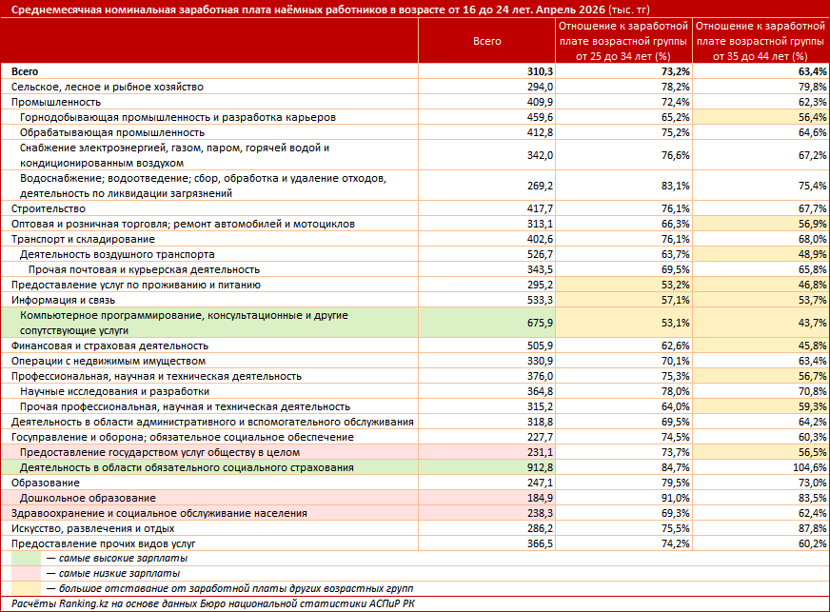Screen dimensions: 830x612
Task: Select the 'Компьютерное программирование' green row label
Action: (x=185, y=323)
